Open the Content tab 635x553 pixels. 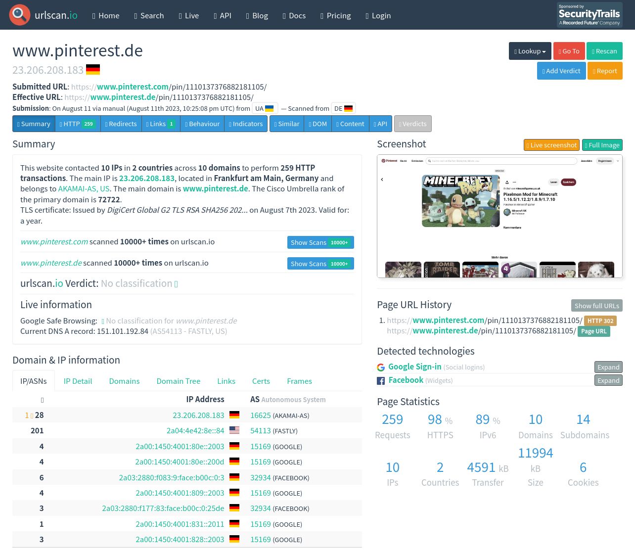pos(350,124)
